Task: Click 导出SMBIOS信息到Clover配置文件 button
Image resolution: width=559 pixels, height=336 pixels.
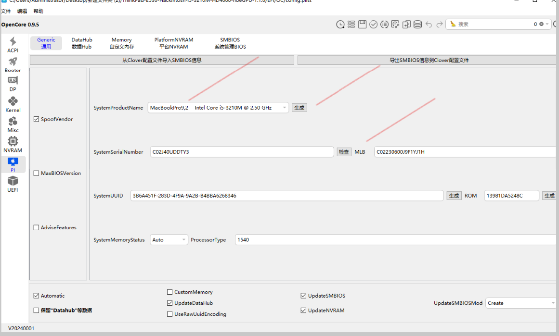Action: (427, 60)
